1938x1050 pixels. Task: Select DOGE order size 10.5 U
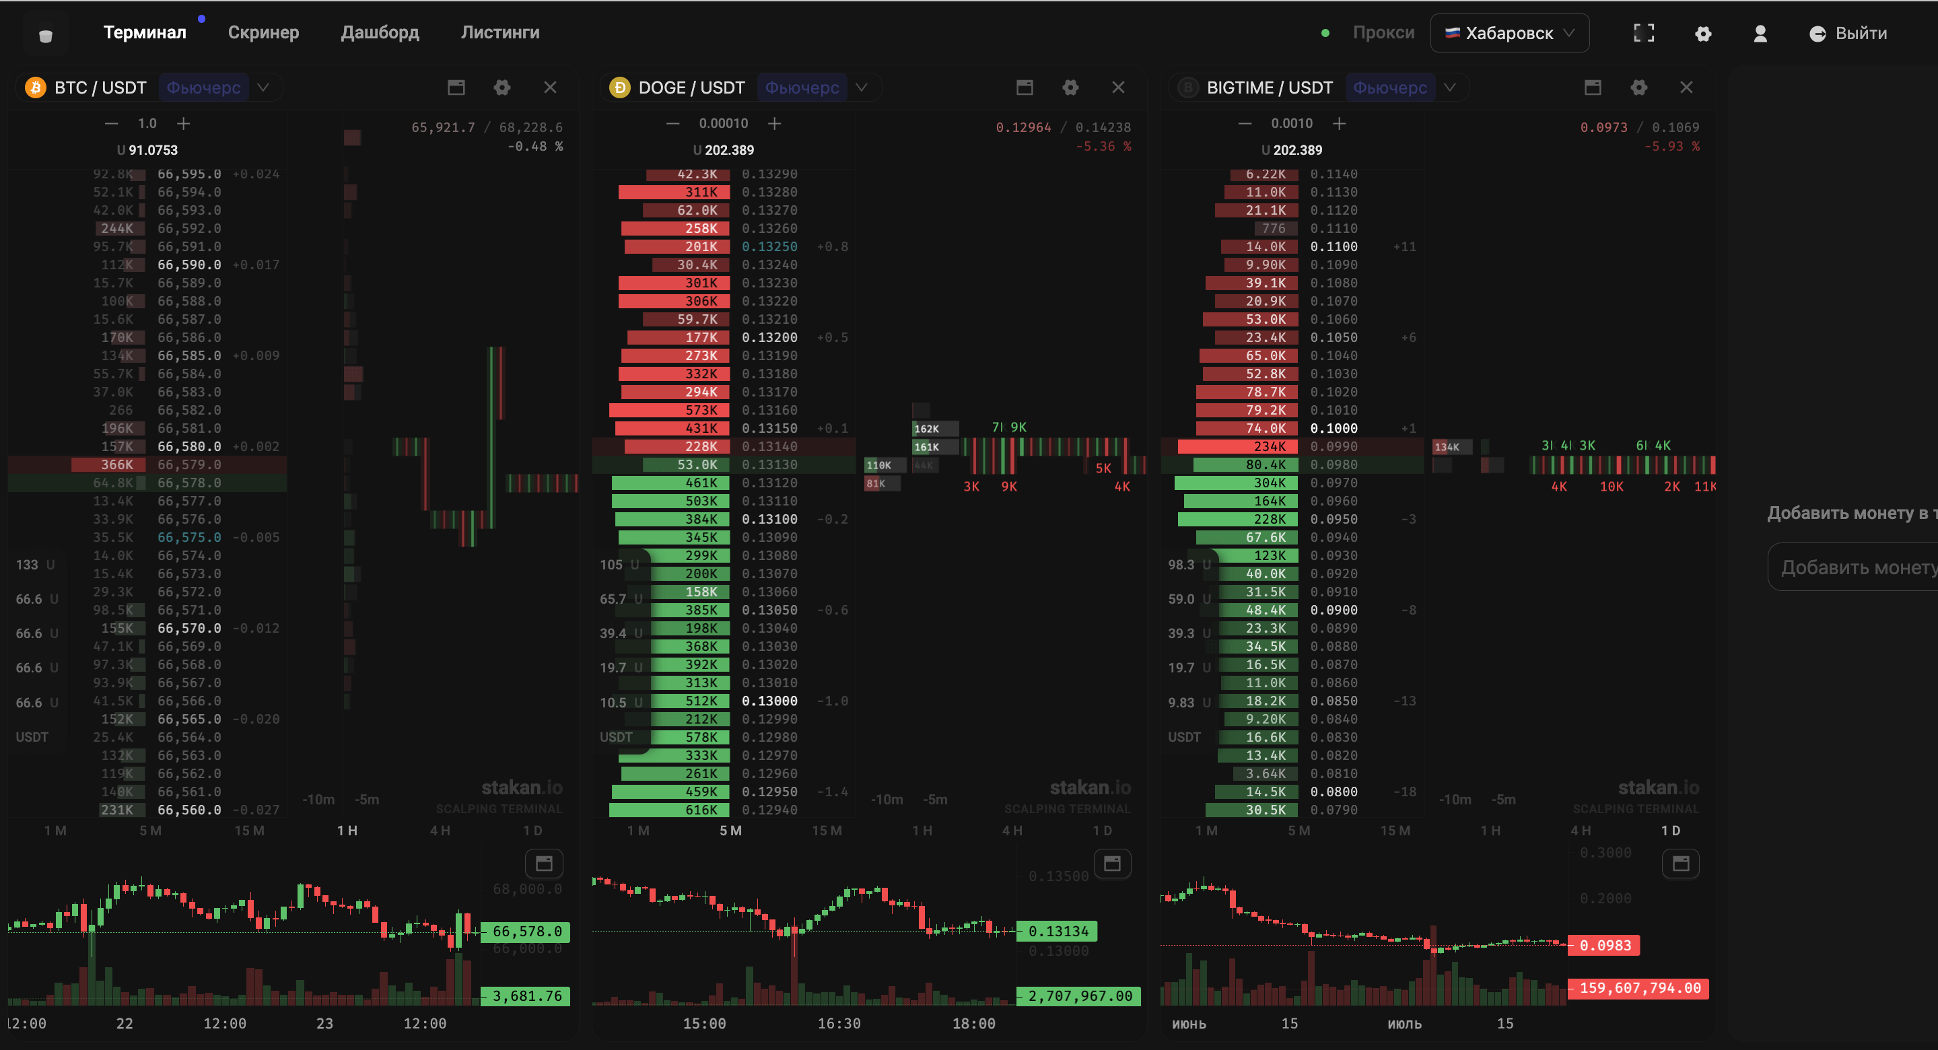point(621,703)
